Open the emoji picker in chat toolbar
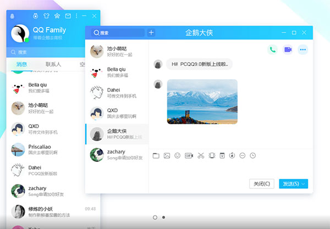Viewport: 330px width, 229px height. click(x=178, y=156)
